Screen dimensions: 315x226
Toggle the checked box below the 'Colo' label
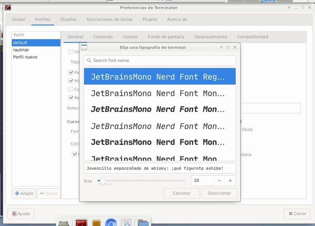pos(74,154)
